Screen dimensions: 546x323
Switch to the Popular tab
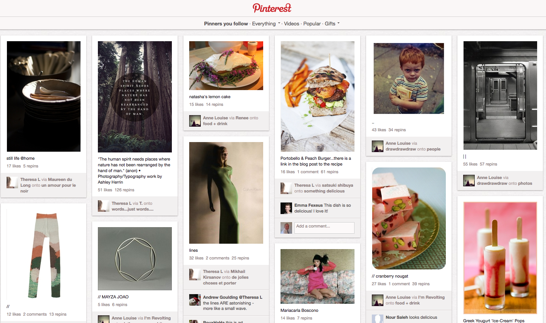[312, 23]
